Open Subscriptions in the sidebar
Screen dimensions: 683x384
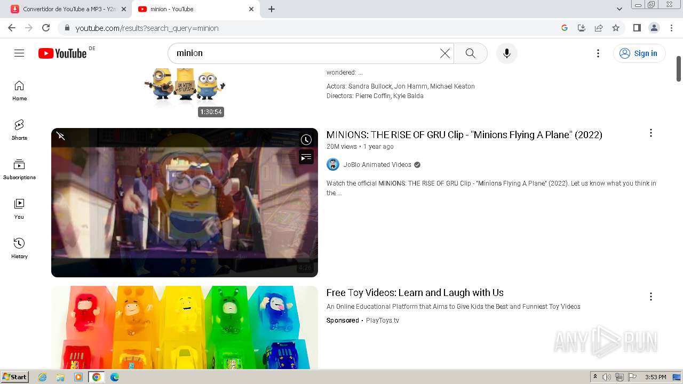click(x=19, y=170)
